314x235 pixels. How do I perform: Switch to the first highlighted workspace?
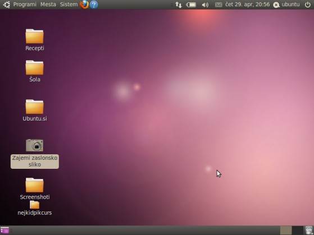coord(286,231)
